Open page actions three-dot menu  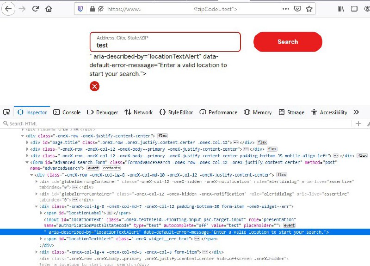tap(285, 9)
